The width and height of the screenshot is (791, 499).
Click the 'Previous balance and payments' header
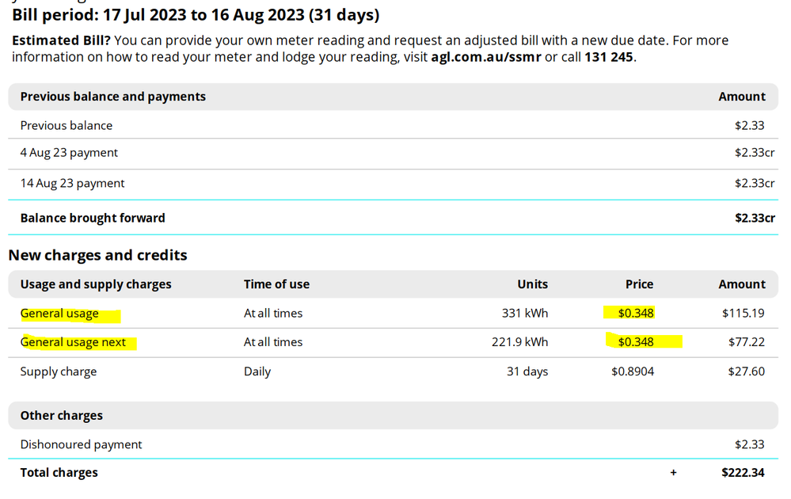[x=112, y=97]
